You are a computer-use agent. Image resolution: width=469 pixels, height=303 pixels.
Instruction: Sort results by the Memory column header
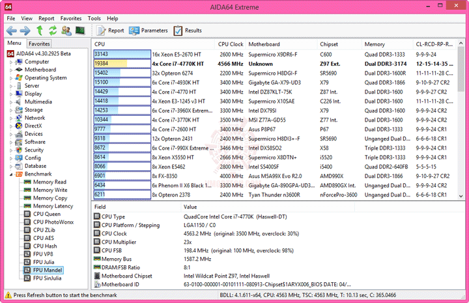[x=388, y=44]
